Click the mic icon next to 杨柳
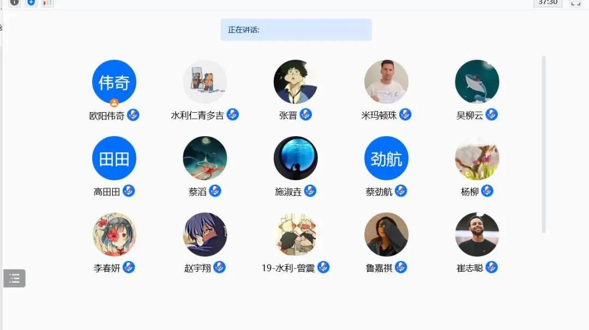 (487, 191)
